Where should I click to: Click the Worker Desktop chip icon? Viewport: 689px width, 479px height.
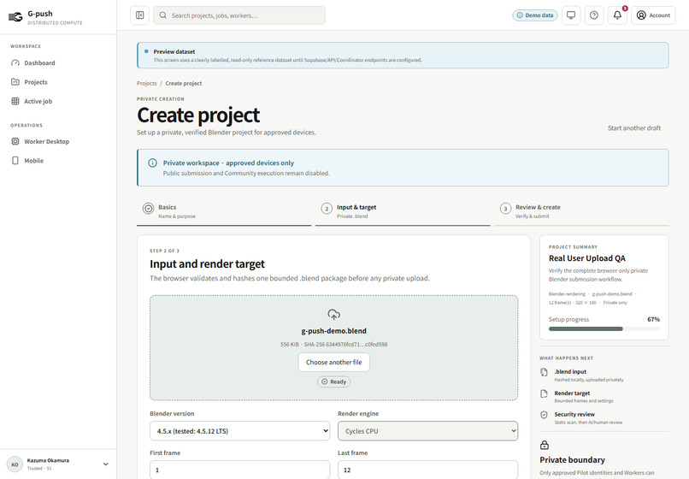point(15,142)
